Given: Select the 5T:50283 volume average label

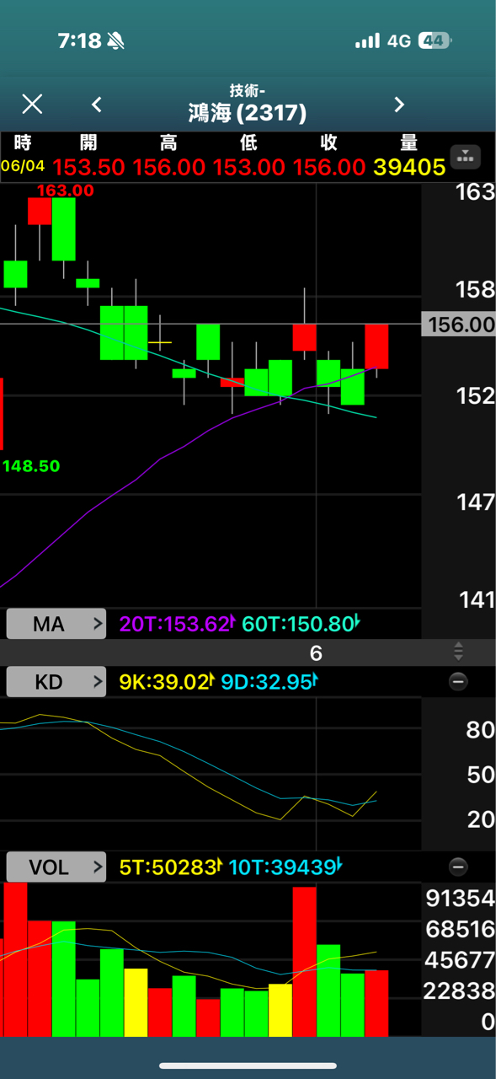Looking at the screenshot, I should tap(168, 867).
